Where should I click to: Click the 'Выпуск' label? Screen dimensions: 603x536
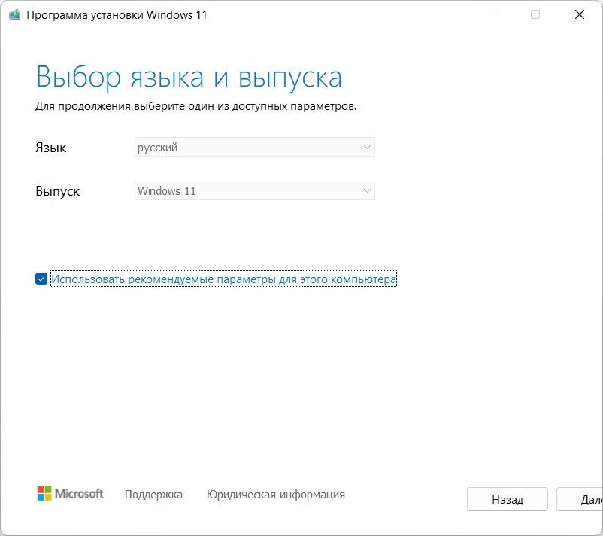[58, 191]
